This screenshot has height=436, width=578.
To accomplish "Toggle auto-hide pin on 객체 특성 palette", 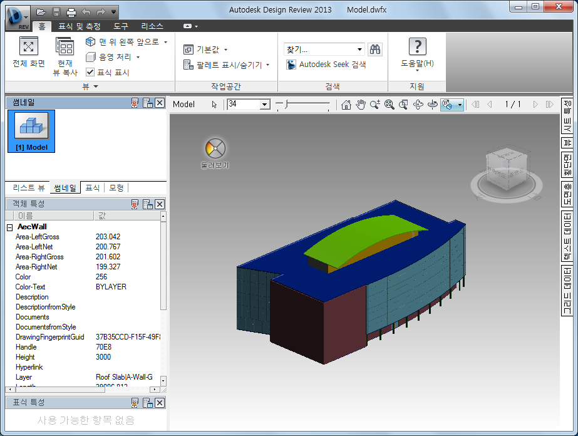I will 135,204.
